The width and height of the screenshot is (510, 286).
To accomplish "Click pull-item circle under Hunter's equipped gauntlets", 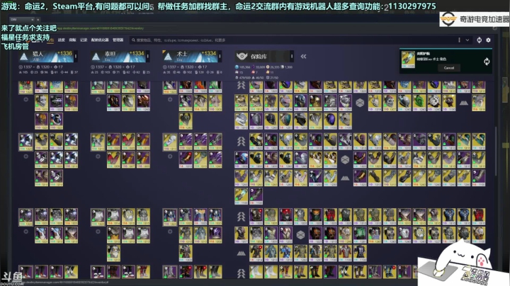I will pyautogui.click(x=25, y=156).
